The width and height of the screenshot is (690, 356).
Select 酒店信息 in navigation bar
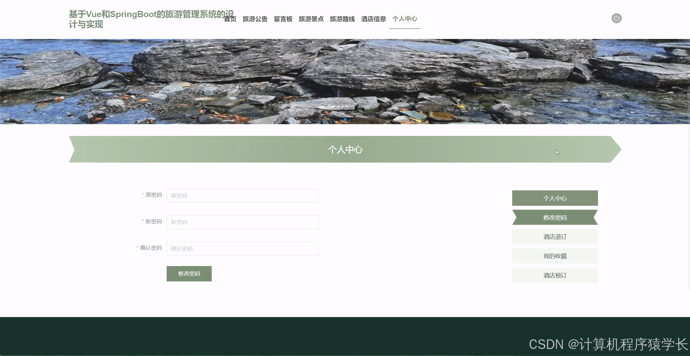(x=373, y=19)
